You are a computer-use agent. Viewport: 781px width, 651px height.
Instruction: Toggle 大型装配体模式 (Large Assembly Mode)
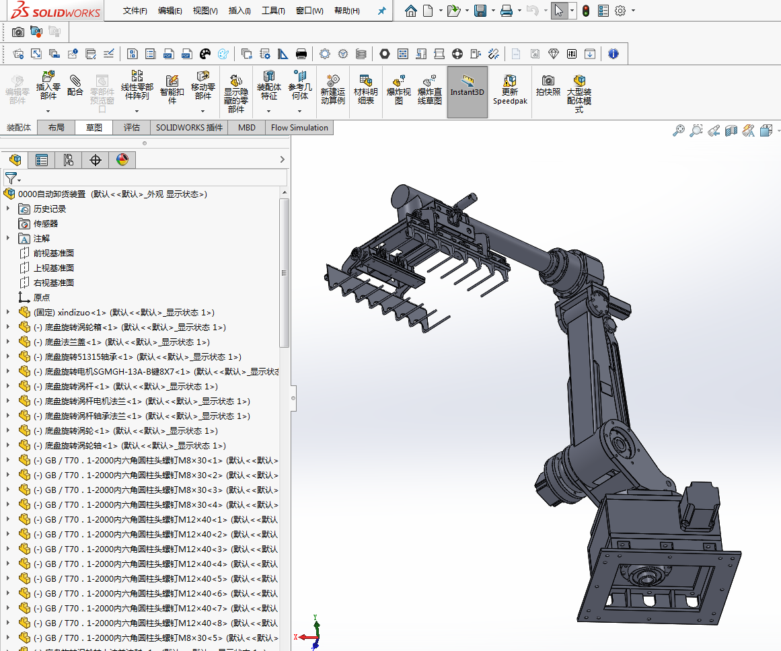(x=579, y=92)
